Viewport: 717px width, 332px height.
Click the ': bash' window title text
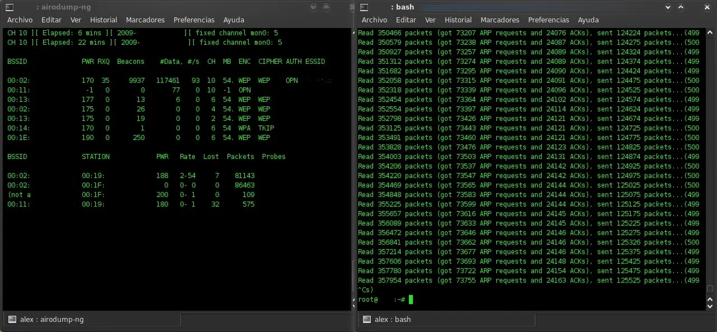(402, 7)
